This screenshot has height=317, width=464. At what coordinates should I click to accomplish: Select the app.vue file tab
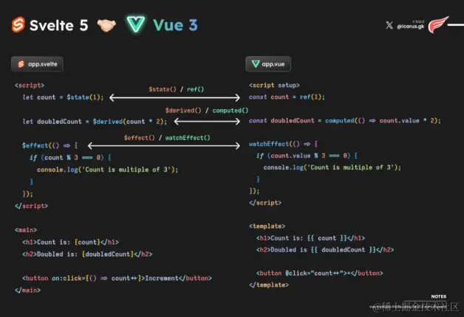coord(268,64)
